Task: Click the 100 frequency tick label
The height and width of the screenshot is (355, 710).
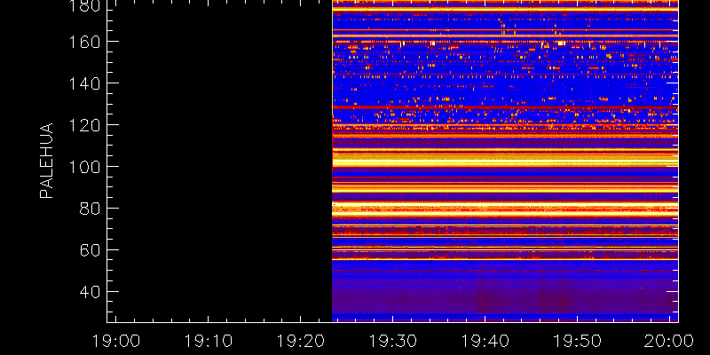Action: coord(84,167)
